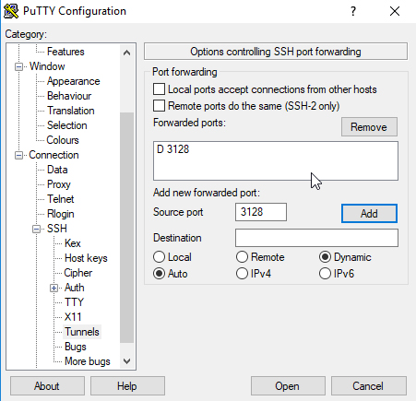Go to the Host keys settings
This screenshot has width=416, height=401.
coord(86,258)
